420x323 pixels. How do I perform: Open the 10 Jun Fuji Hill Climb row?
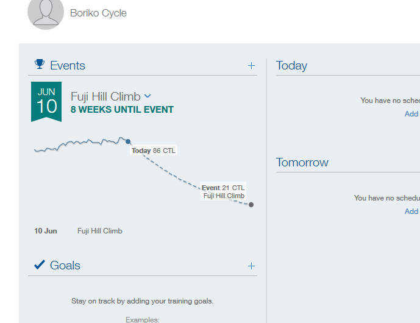pos(78,231)
